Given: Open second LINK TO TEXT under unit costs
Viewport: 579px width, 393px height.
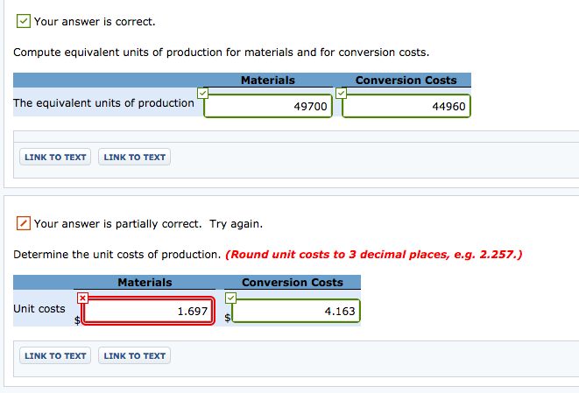Looking at the screenshot, I should tap(134, 355).
